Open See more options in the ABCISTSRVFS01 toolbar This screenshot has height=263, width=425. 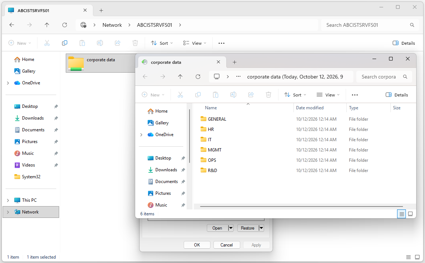pos(221,43)
